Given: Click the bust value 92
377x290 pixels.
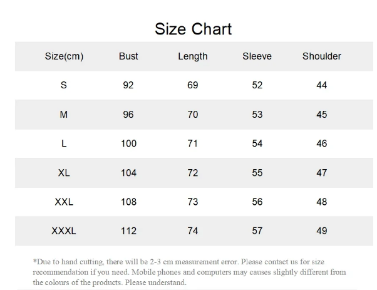Looking at the screenshot, I should pyautogui.click(x=128, y=85).
